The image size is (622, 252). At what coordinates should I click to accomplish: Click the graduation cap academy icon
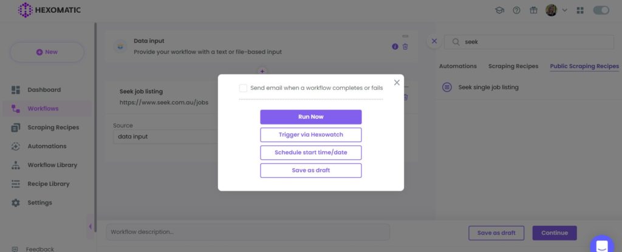499,10
